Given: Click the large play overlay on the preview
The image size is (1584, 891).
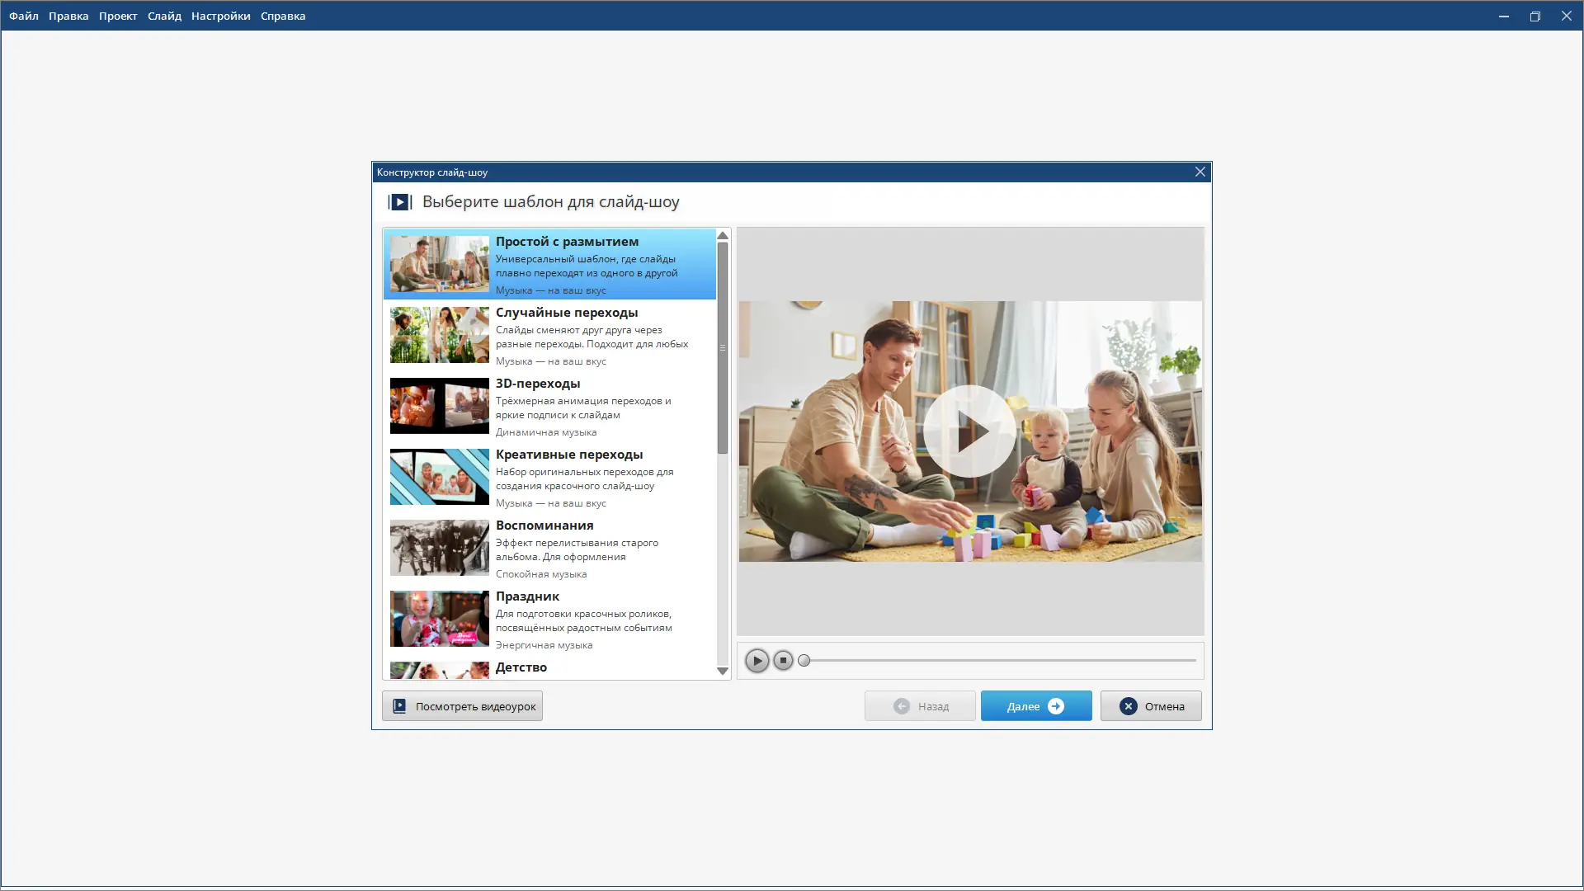Looking at the screenshot, I should [969, 431].
